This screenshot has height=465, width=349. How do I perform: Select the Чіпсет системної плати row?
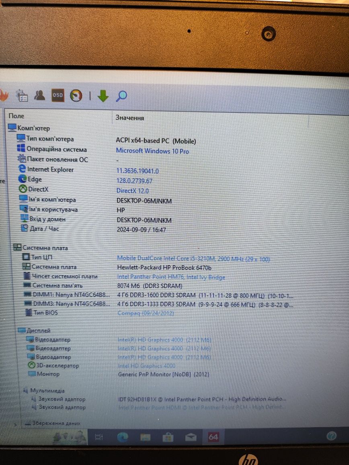point(60,276)
